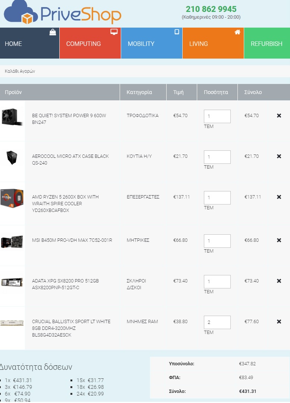Click the ADATA SSD thumbnail
The image size is (290, 403).
[12, 282]
